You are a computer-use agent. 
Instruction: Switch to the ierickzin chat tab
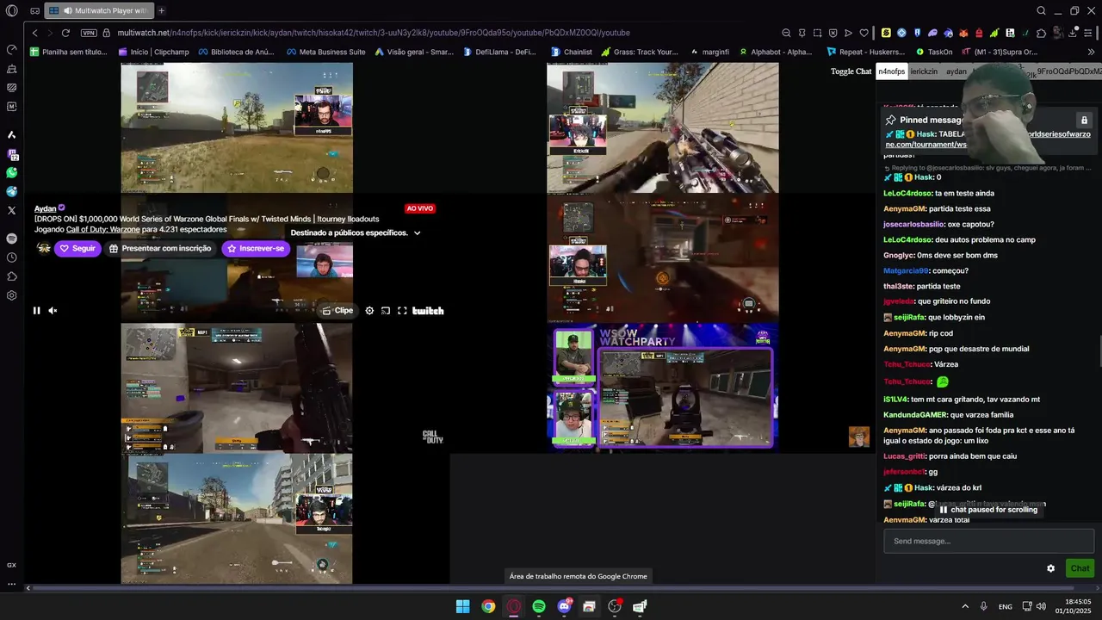coord(924,71)
